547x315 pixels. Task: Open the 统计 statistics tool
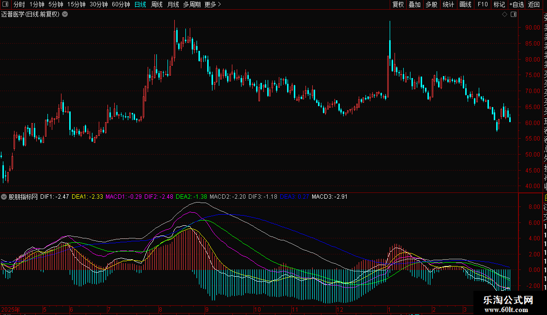pyautogui.click(x=448, y=5)
